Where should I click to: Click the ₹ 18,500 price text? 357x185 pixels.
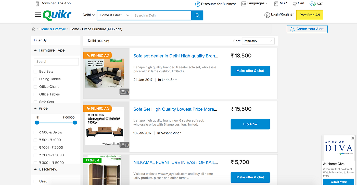point(241,56)
